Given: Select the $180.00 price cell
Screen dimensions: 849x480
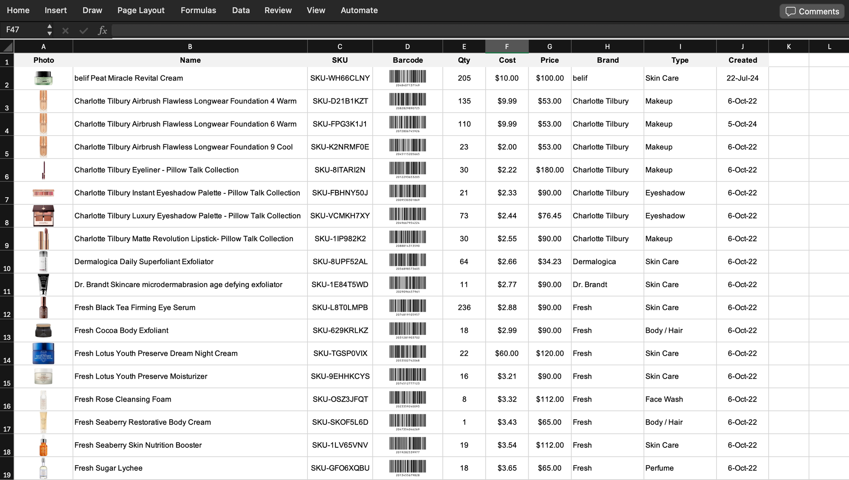Looking at the screenshot, I should (x=550, y=170).
